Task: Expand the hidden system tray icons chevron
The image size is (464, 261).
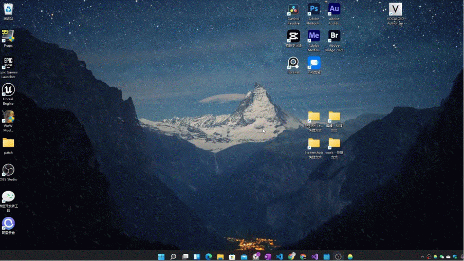Action: [422, 256]
